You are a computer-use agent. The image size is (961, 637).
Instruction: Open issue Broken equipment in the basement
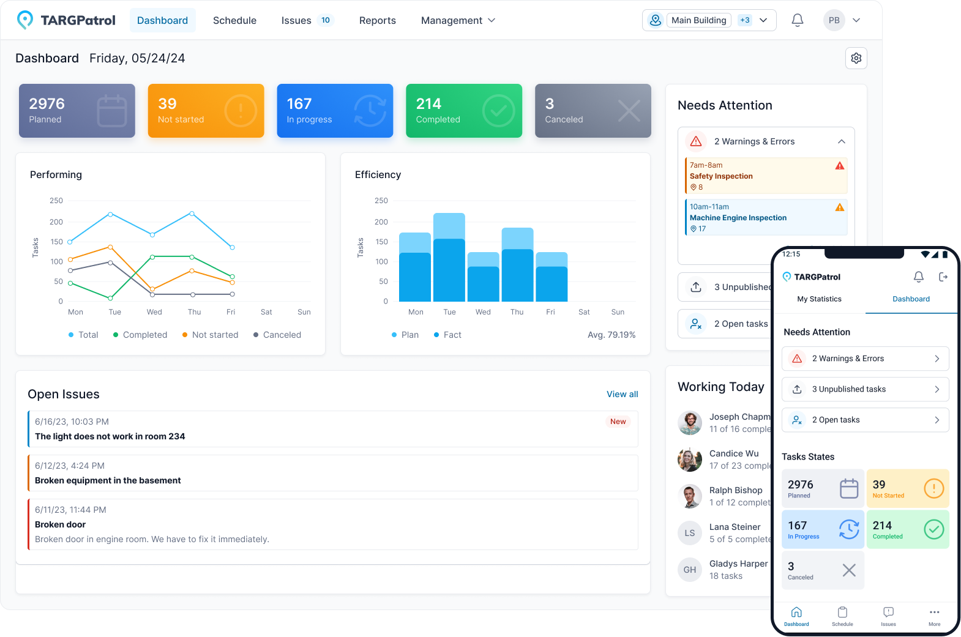pos(333,473)
